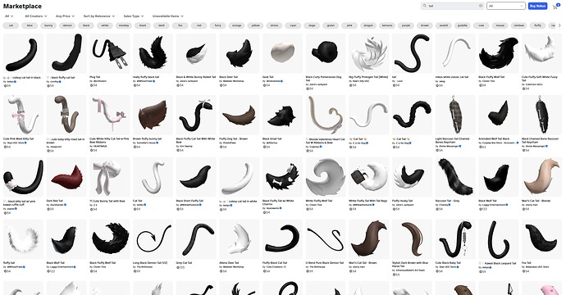Open the Dark Red Tail thumbnail
566x295 pixels.
66,177
